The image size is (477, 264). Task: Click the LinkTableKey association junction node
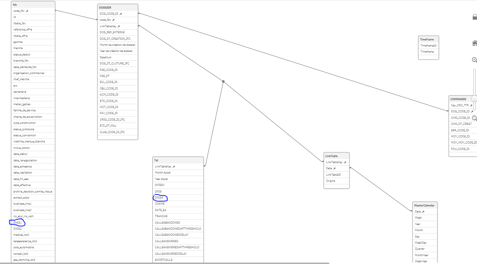tap(223, 82)
